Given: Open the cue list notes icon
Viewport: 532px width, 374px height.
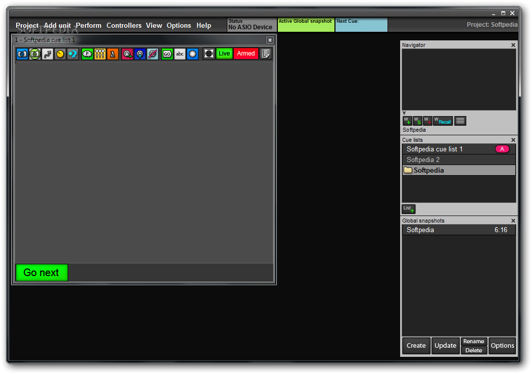Looking at the screenshot, I should click(x=266, y=54).
